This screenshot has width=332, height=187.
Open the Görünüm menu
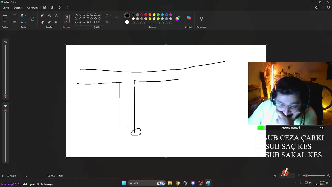[32, 8]
